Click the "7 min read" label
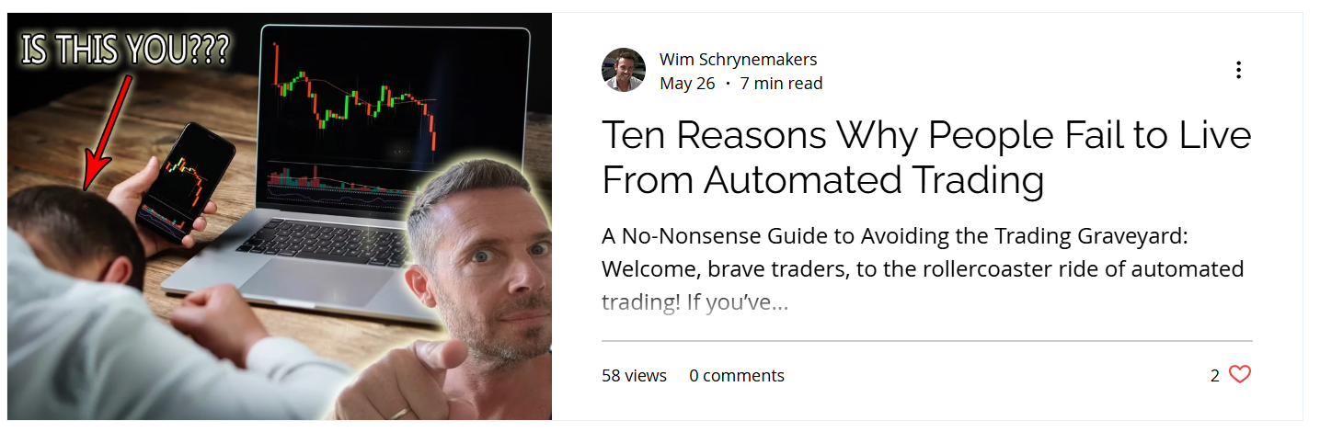This screenshot has height=432, width=1320. coord(781,84)
